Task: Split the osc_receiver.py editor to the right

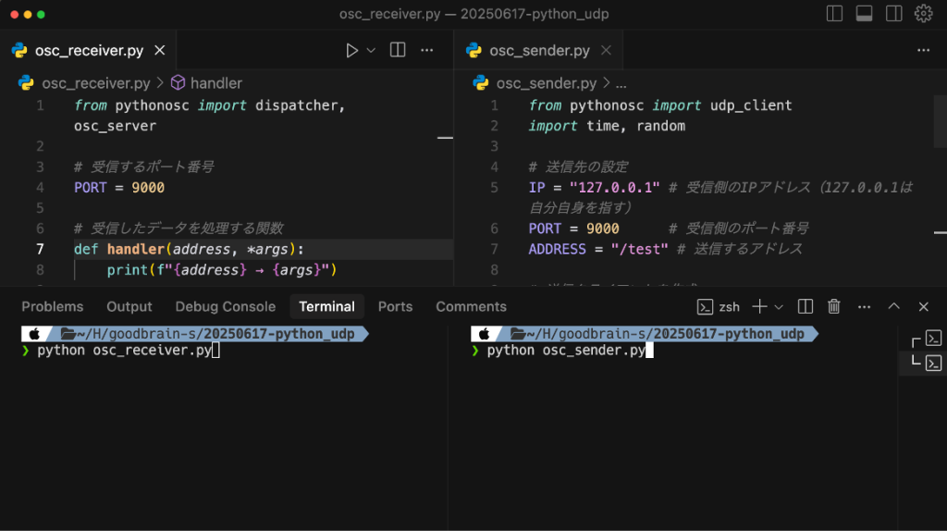Action: (398, 50)
